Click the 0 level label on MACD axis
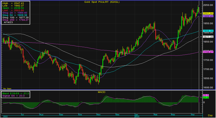Image resolution: width=216 pixels, height=118 pixels. [x=204, y=102]
